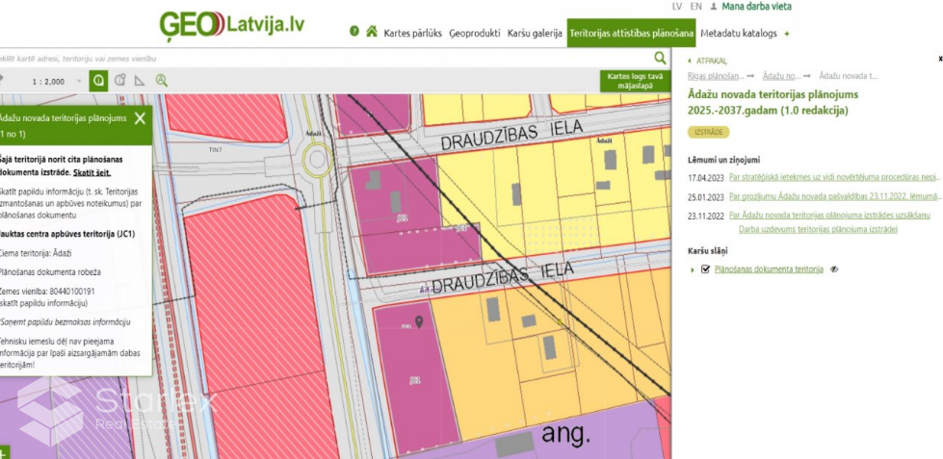Click the search magnifier icon

click(x=660, y=59)
